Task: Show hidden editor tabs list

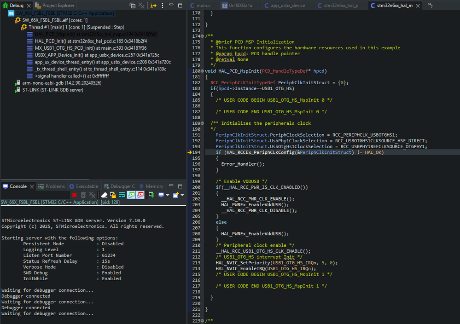Action: 431,5
